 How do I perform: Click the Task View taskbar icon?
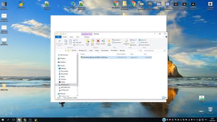pyautogui.click(x=14, y=120)
